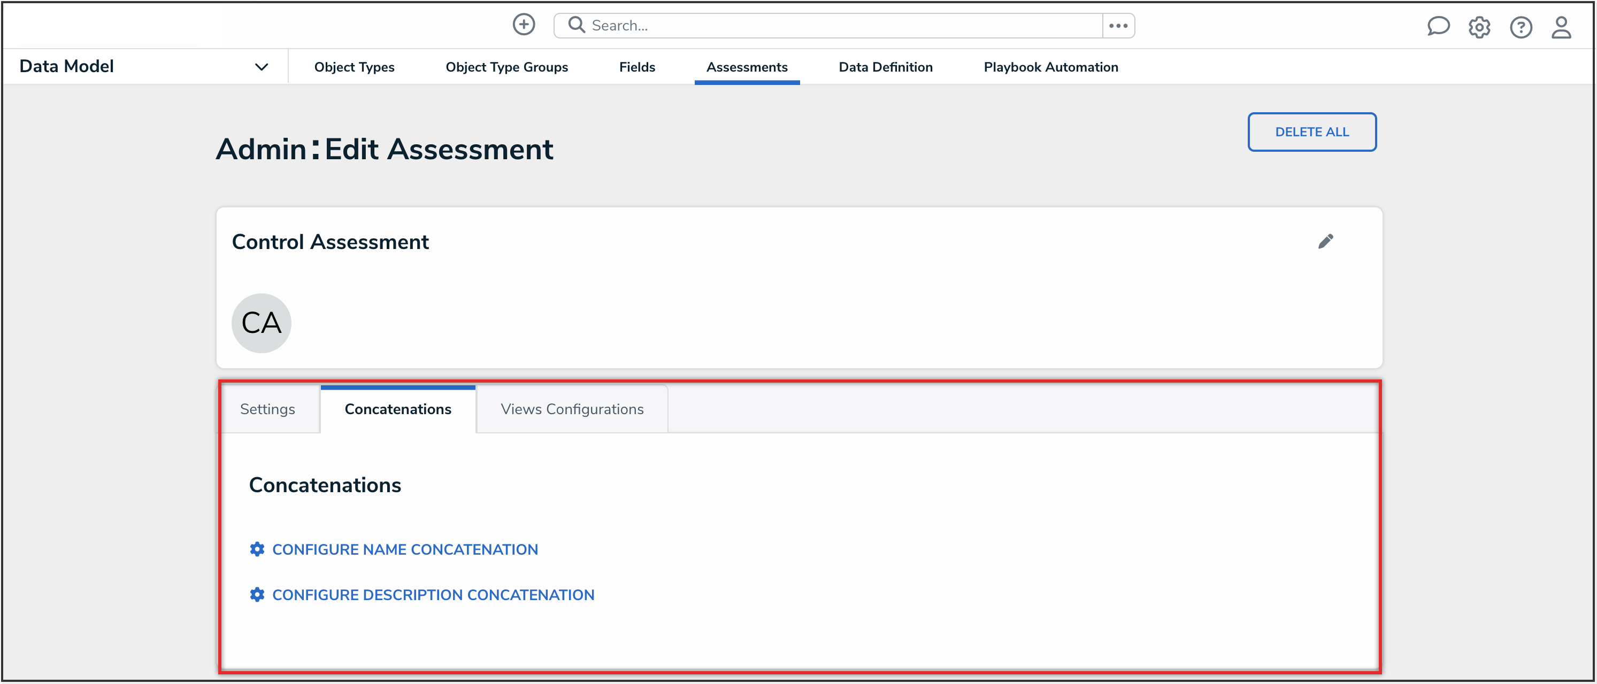Open the user profile icon
Image resolution: width=1597 pixels, height=684 pixels.
[1561, 27]
